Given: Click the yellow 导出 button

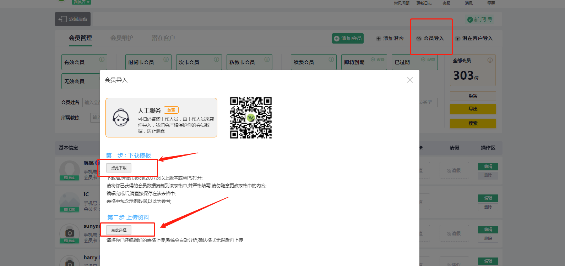Looking at the screenshot, I should (473, 109).
